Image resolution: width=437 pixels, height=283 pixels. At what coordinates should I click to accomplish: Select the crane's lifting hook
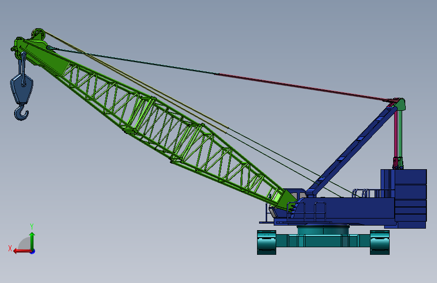pos(21,112)
